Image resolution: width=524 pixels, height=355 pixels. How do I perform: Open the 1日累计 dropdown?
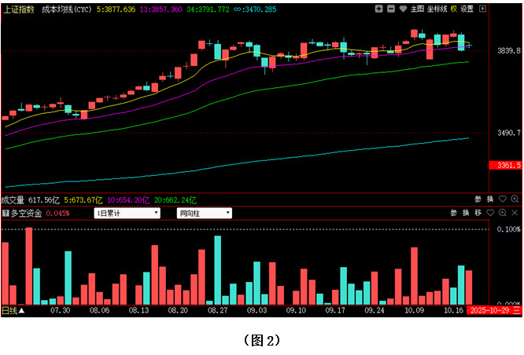click(x=127, y=213)
